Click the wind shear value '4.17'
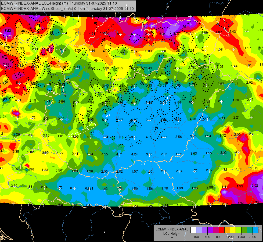The height and width of the screenshot is (242, 263). tap(164, 137)
